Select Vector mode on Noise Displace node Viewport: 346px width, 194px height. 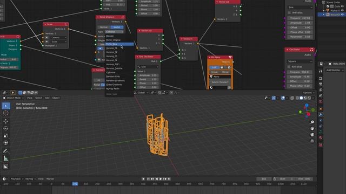coord(117,27)
